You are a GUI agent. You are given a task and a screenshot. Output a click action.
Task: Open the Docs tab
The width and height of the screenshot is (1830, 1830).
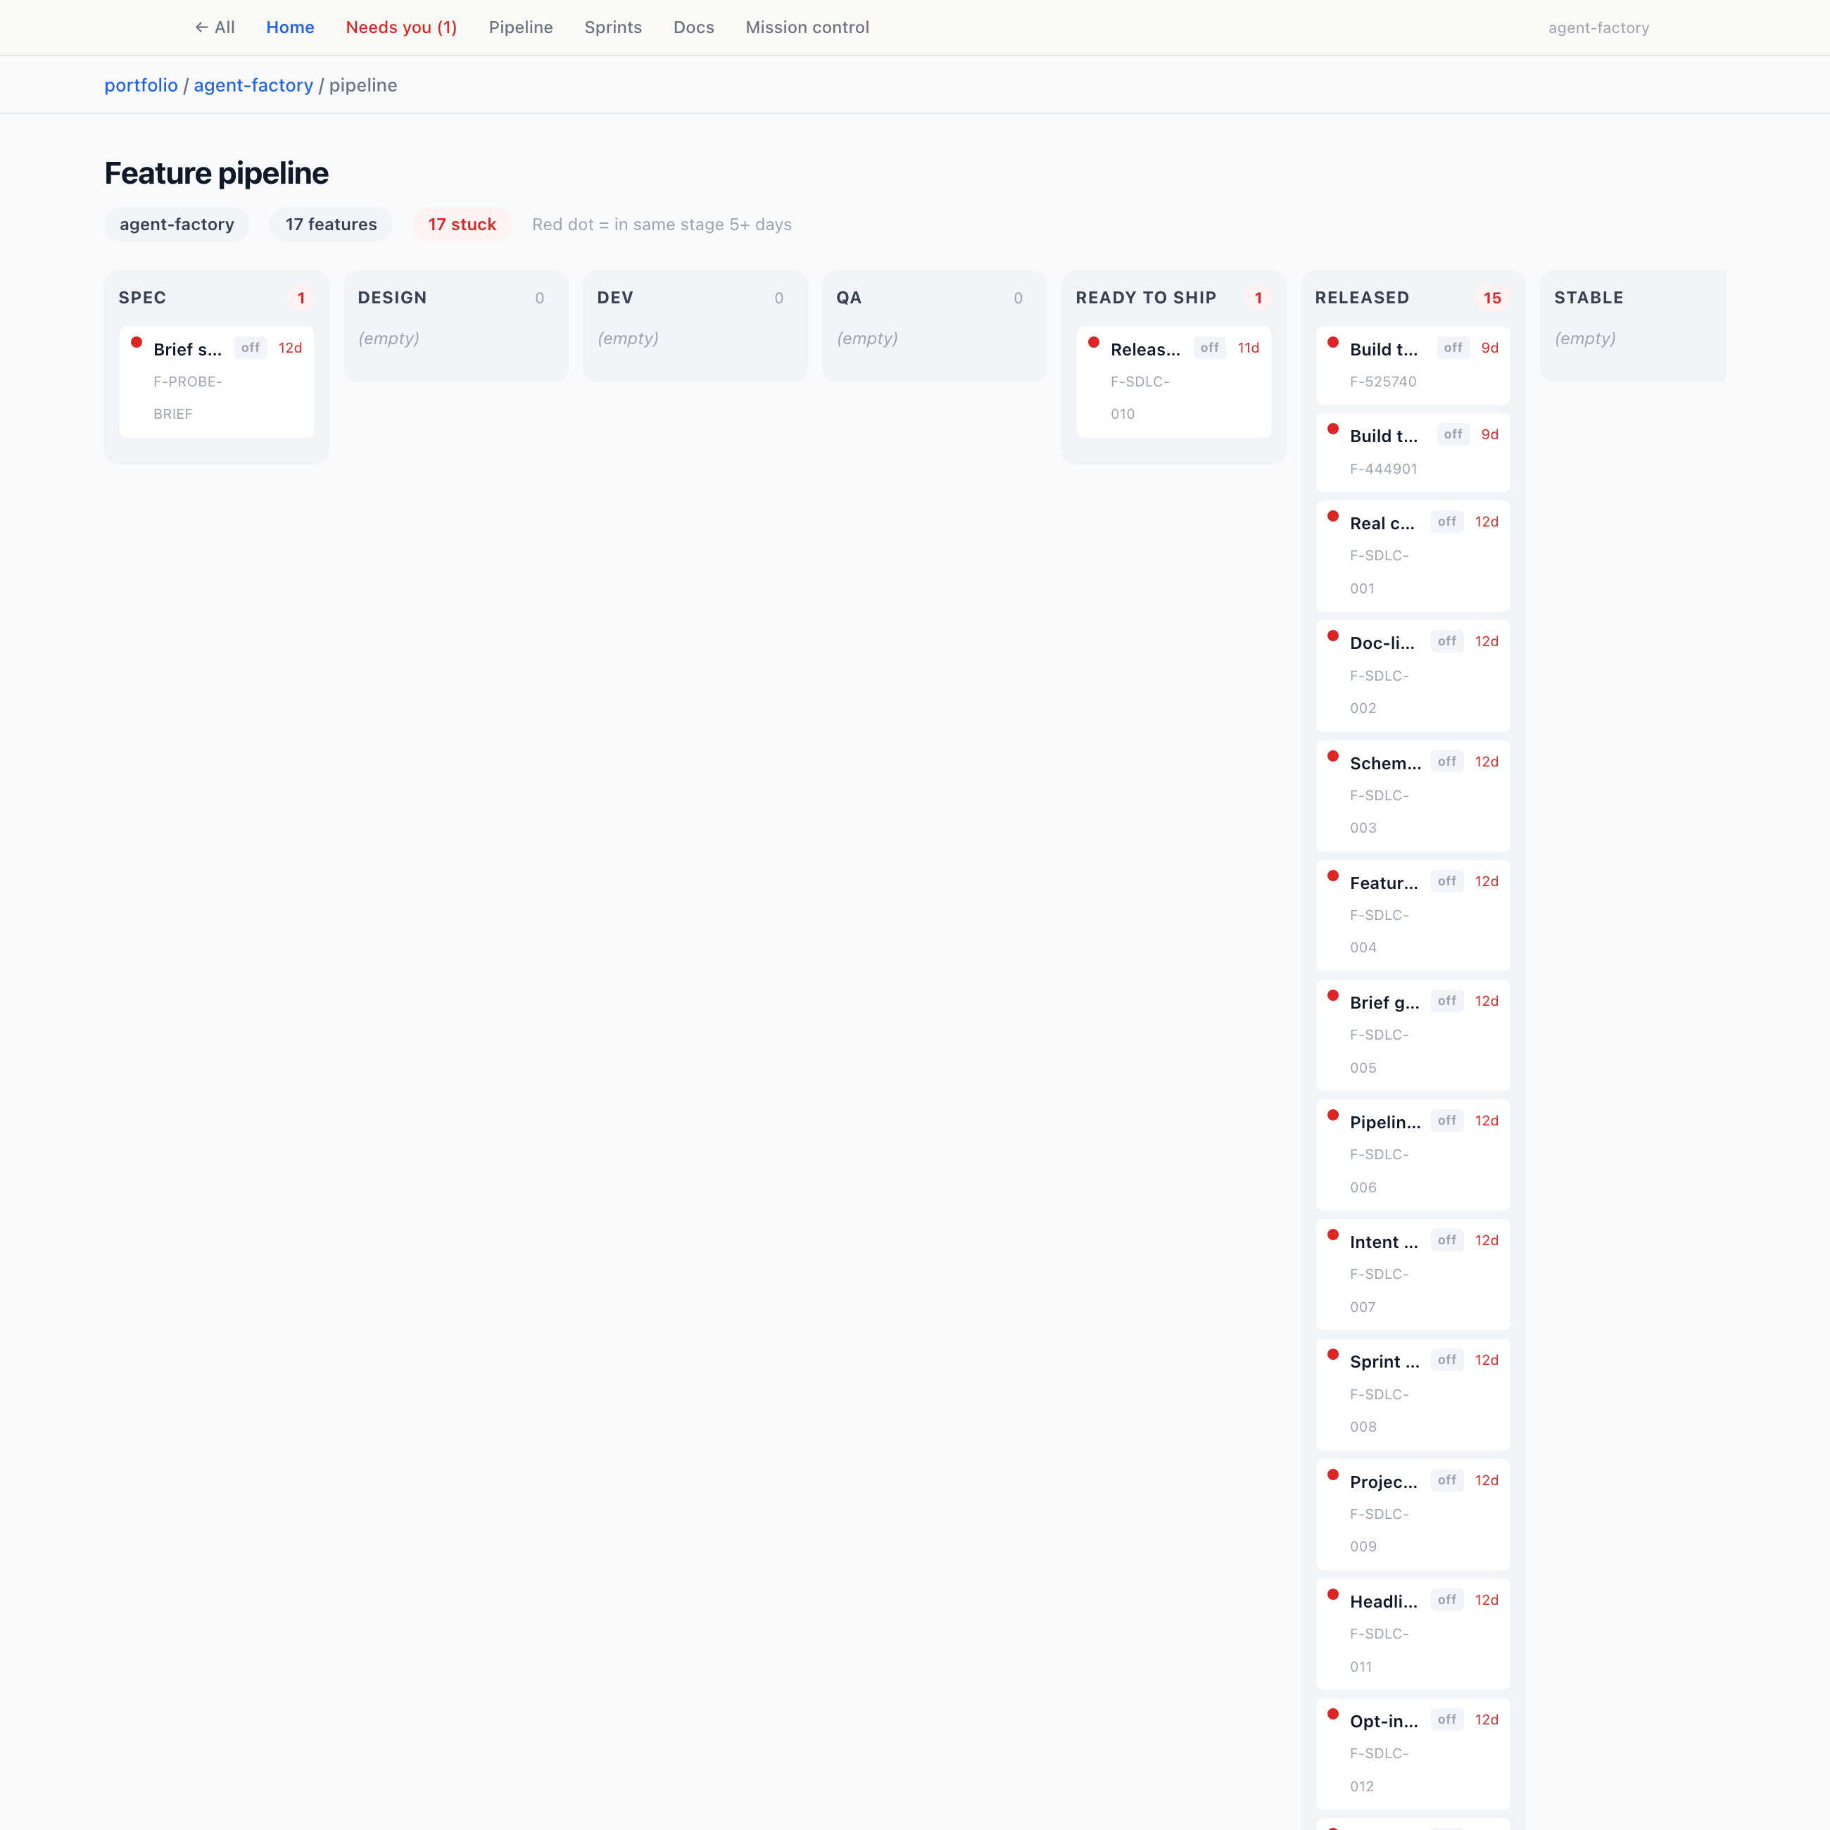[x=693, y=27]
